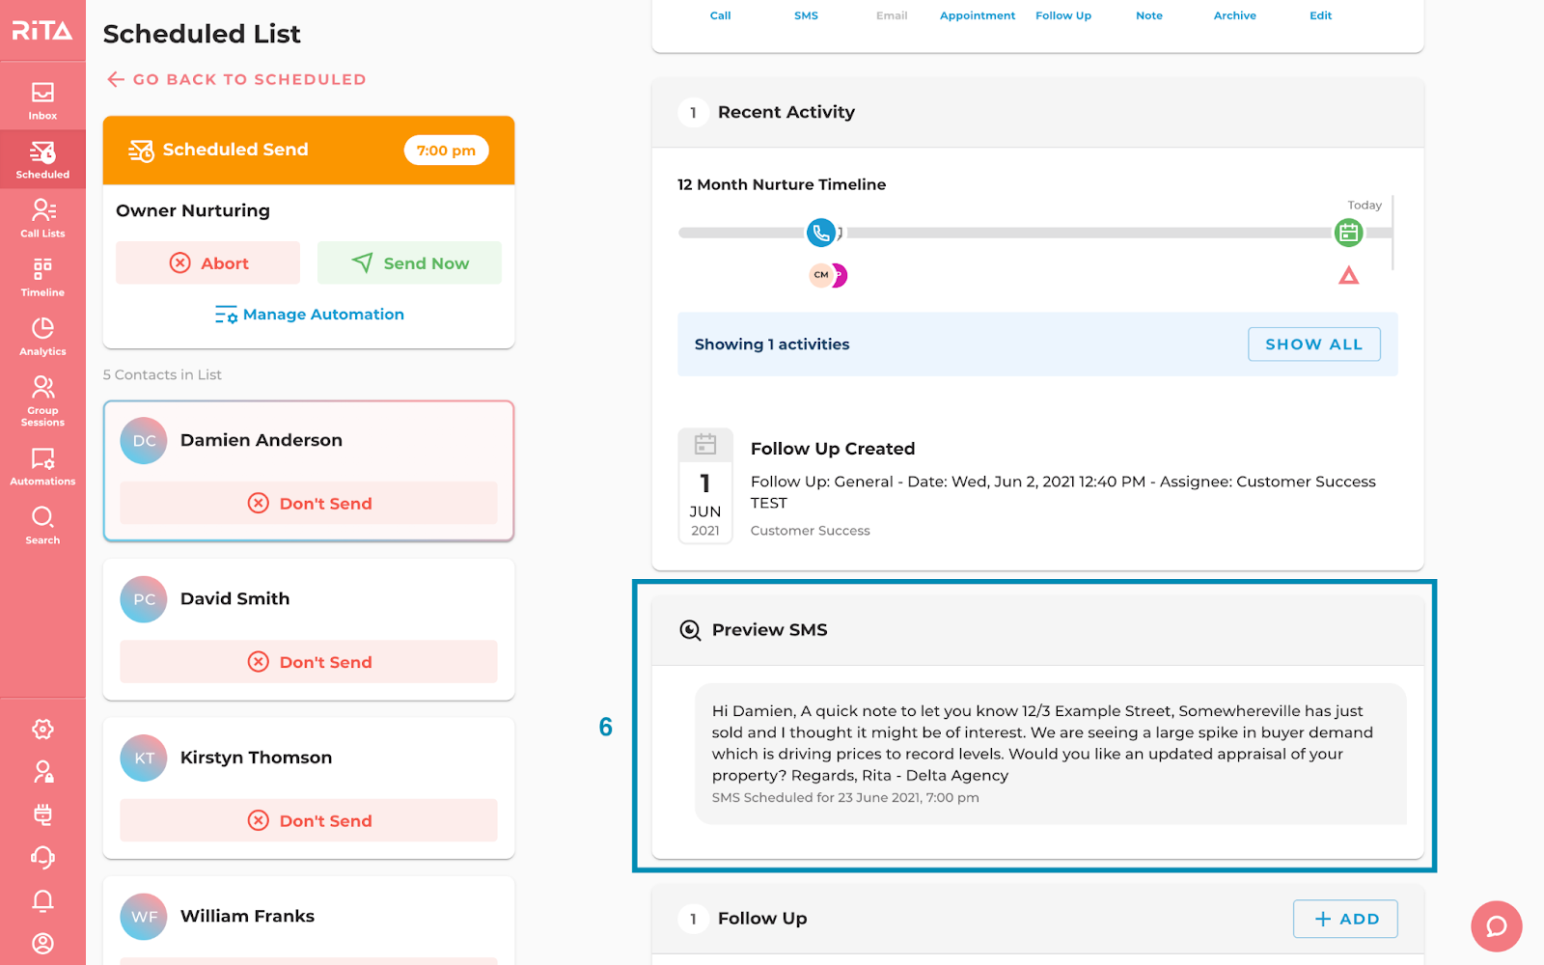Click the Follow Up Created calendar icon
The height and width of the screenshot is (965, 1544).
pyautogui.click(x=705, y=444)
